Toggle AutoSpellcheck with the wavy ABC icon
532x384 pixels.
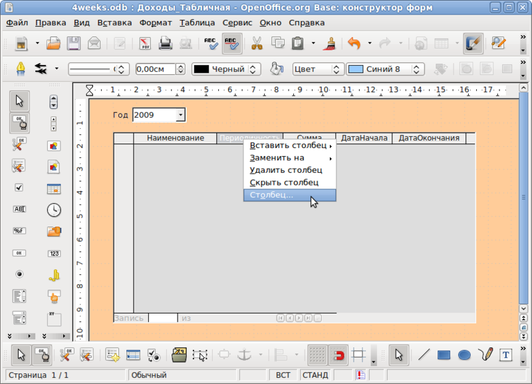232,44
